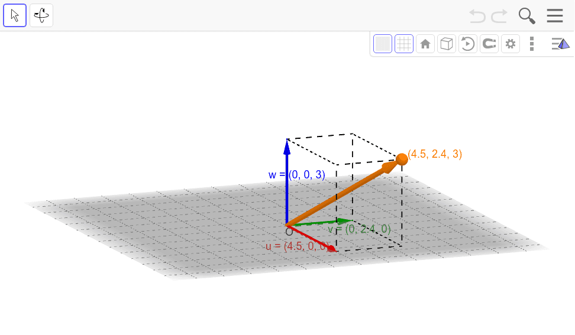
Task: Select the Move arrow tool
Action: pyautogui.click(x=15, y=15)
